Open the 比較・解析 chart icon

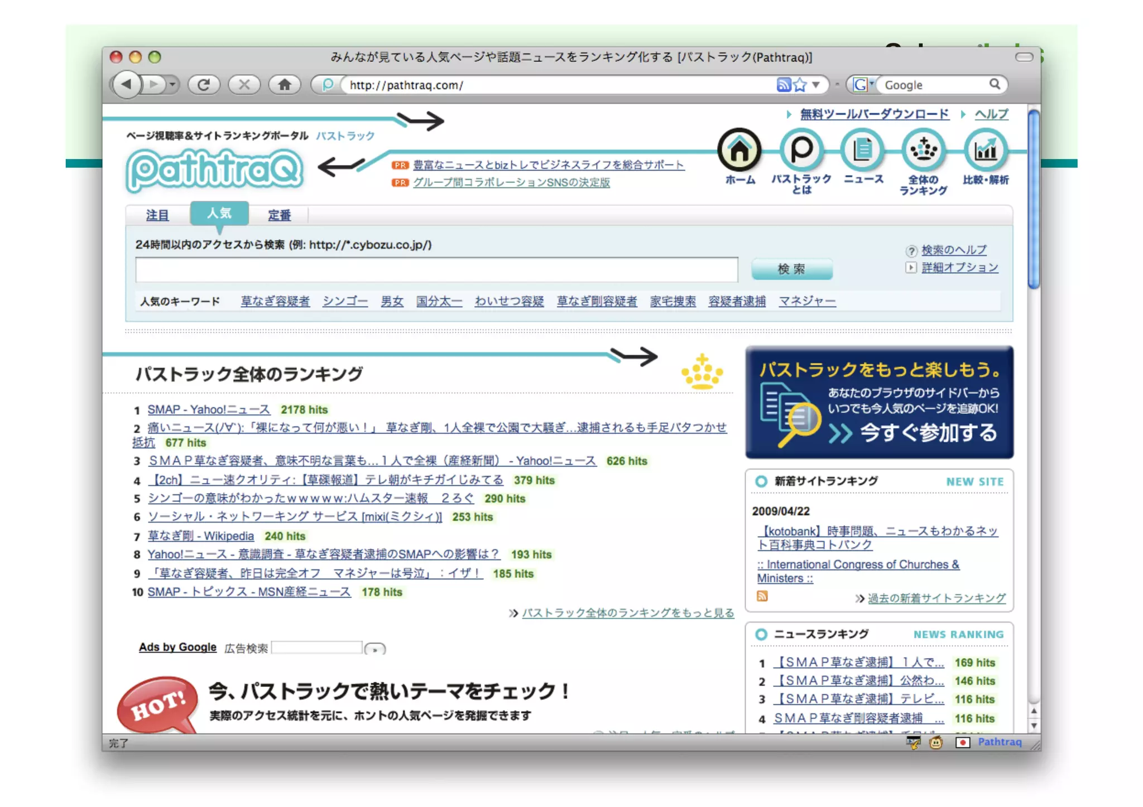[x=985, y=151]
